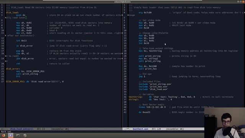Screen dimensions: 245x138
Task: Close the emacs25@ubuntu window
Action: (243, 2)
